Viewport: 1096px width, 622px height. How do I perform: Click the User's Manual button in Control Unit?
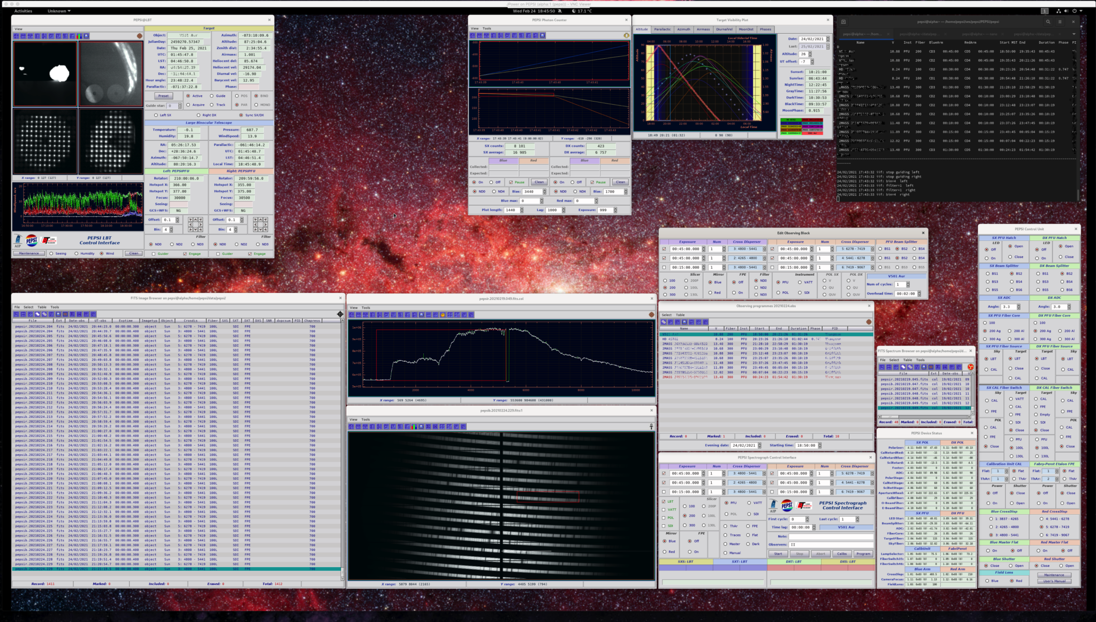pyautogui.click(x=1054, y=581)
